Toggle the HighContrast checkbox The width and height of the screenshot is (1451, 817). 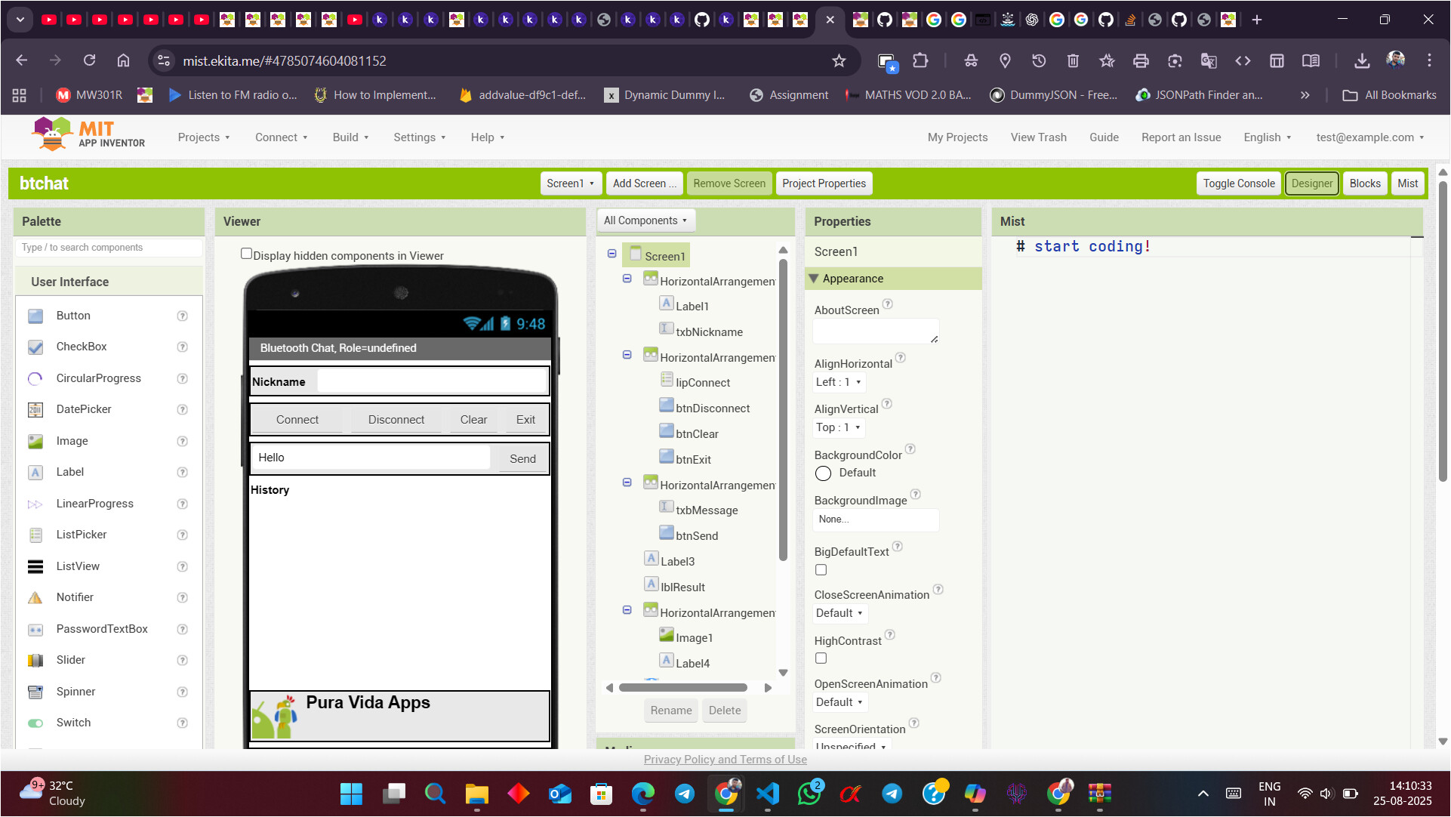point(821,658)
